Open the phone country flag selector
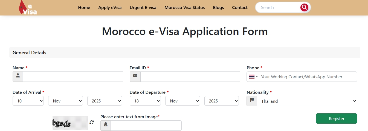 pyautogui.click(x=253, y=77)
